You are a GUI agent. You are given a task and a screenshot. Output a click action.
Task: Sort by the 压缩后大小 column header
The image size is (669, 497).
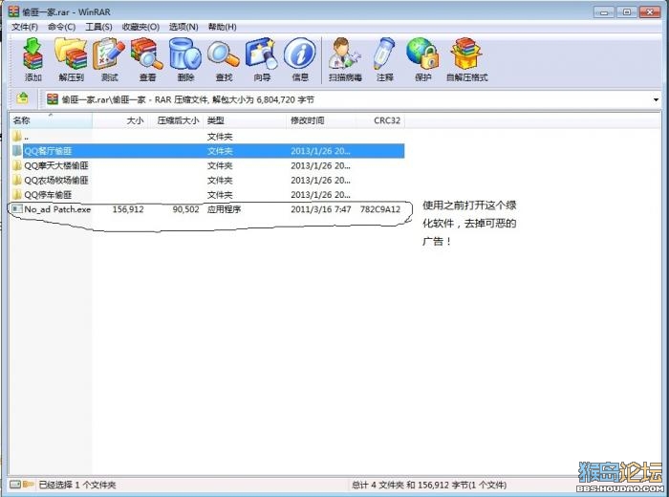point(176,120)
